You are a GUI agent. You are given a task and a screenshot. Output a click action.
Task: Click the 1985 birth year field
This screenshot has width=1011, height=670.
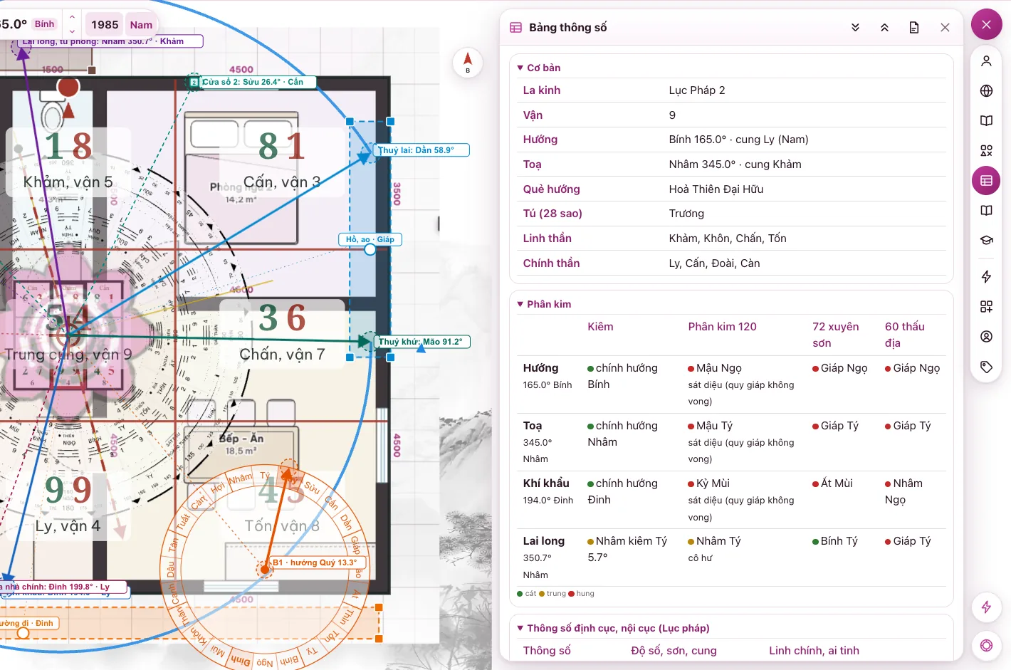pos(105,25)
